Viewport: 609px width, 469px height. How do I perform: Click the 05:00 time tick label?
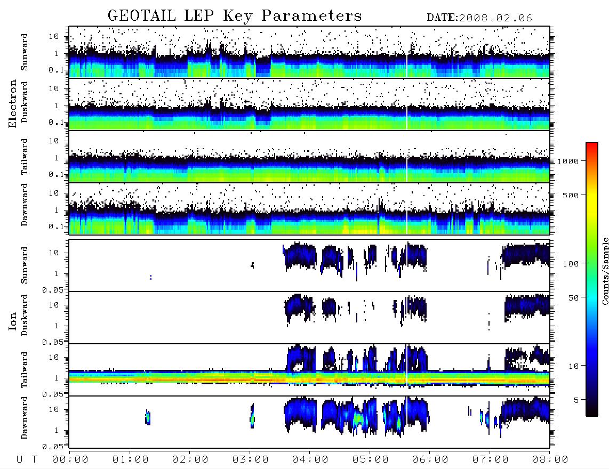tap(370, 460)
